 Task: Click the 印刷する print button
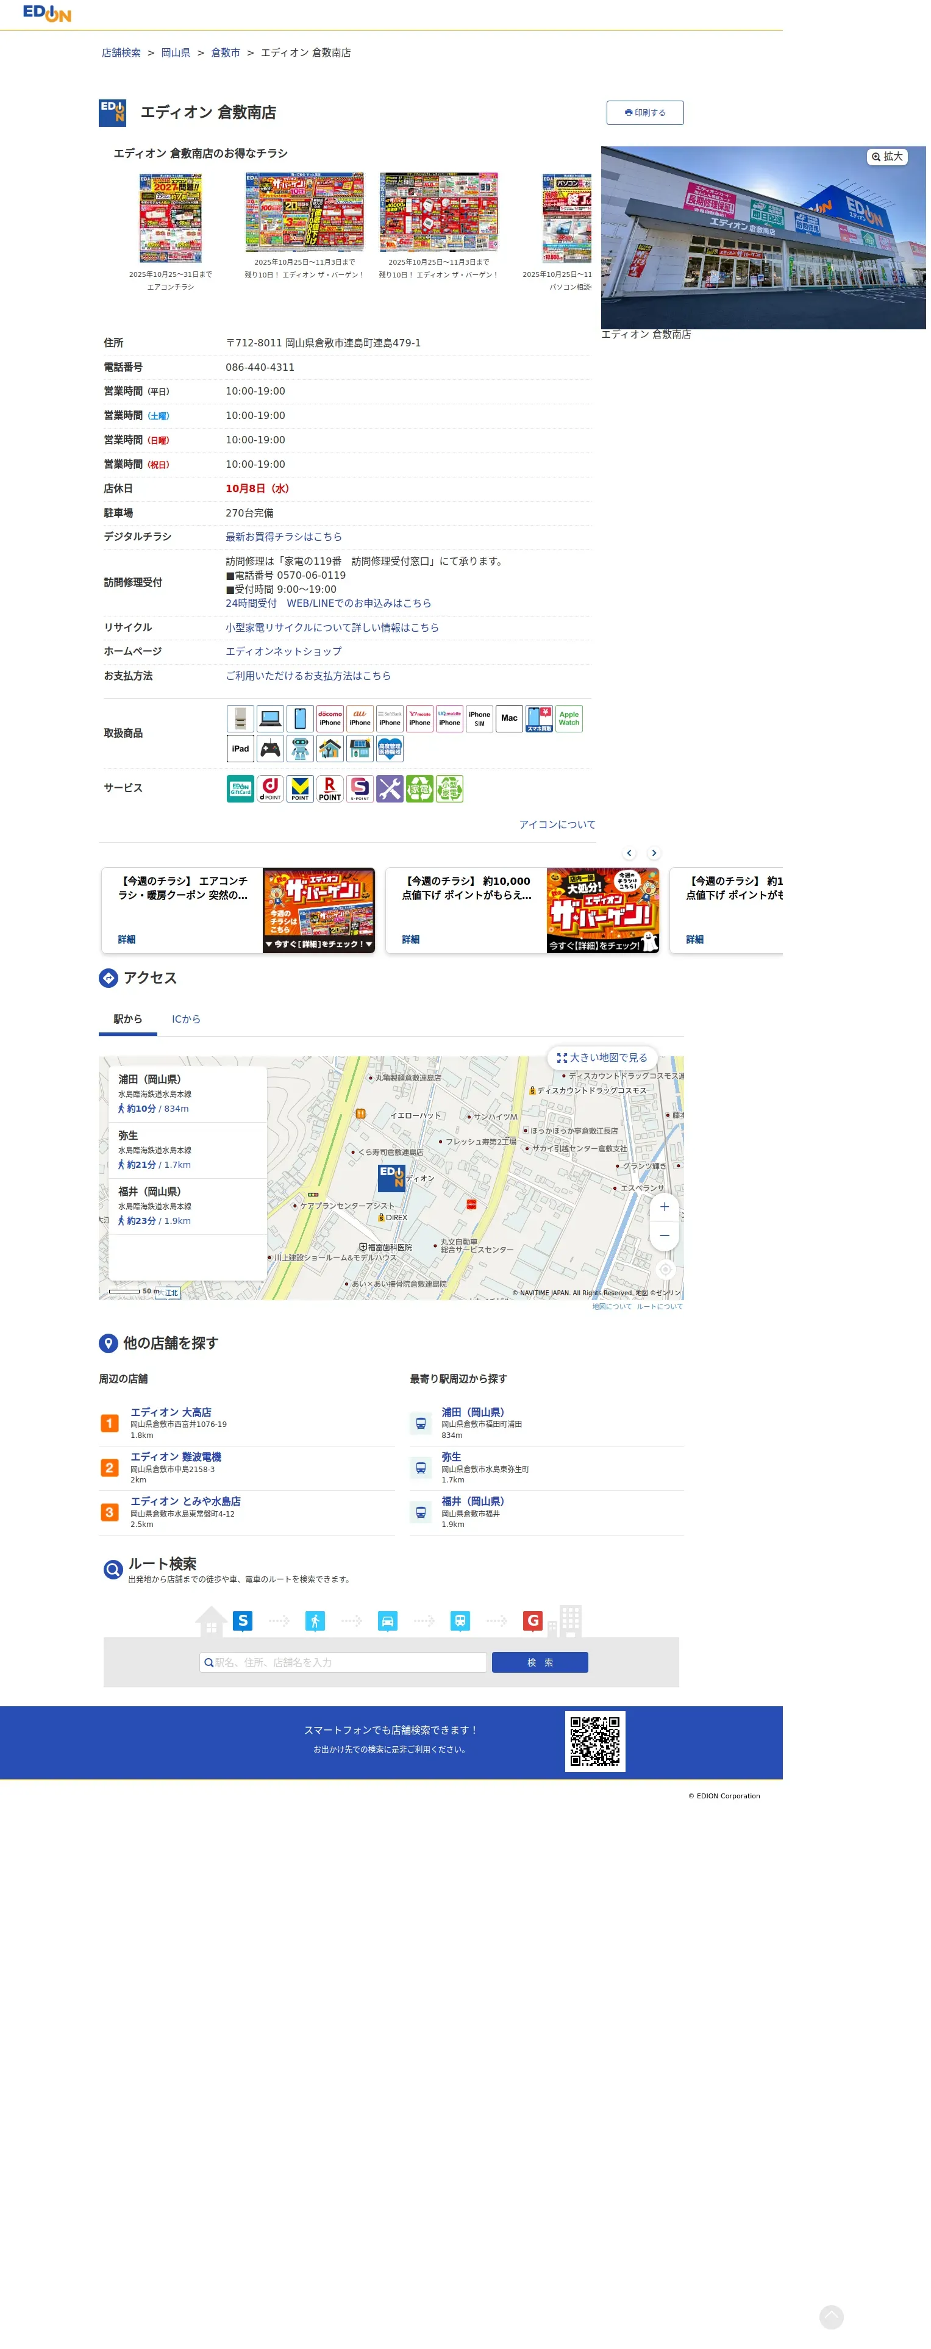(644, 113)
